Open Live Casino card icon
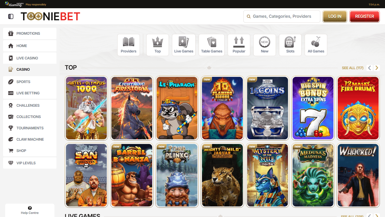This screenshot has height=217, width=385. point(11,58)
